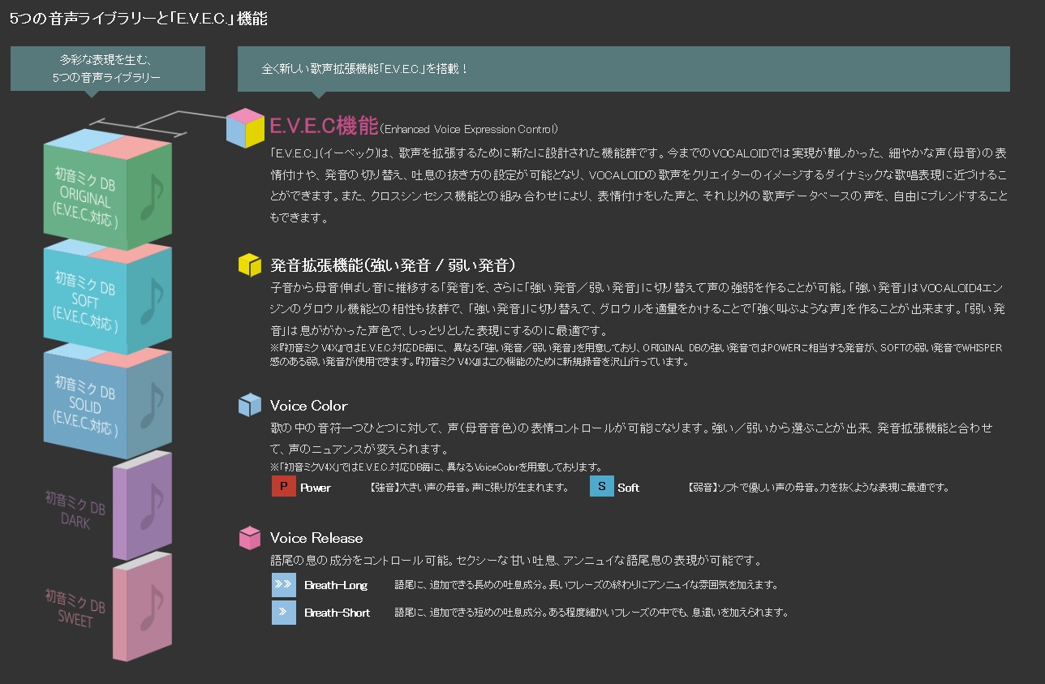Click the Voice Color heading
The image size is (1045, 684).
[309, 406]
